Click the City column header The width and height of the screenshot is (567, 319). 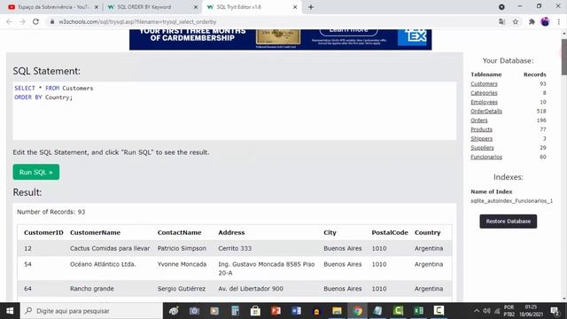click(330, 232)
